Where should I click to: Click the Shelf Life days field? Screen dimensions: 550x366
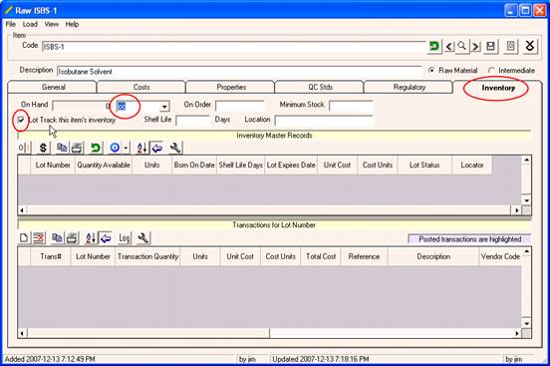[x=192, y=121]
